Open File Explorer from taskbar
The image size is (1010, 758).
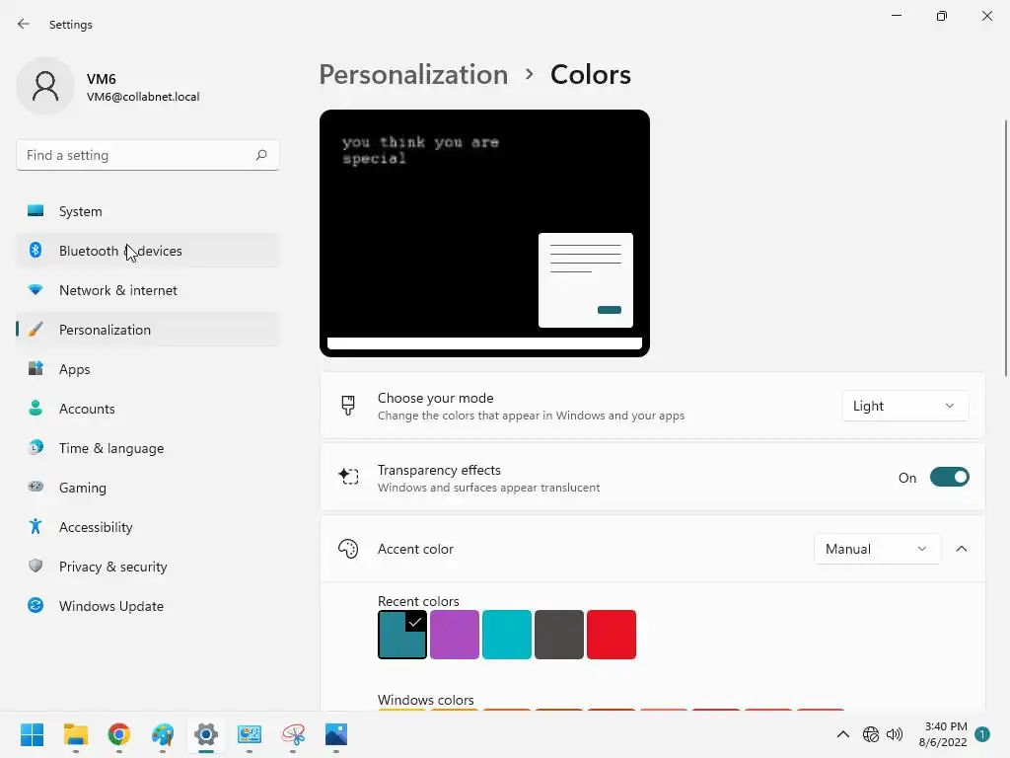point(75,734)
